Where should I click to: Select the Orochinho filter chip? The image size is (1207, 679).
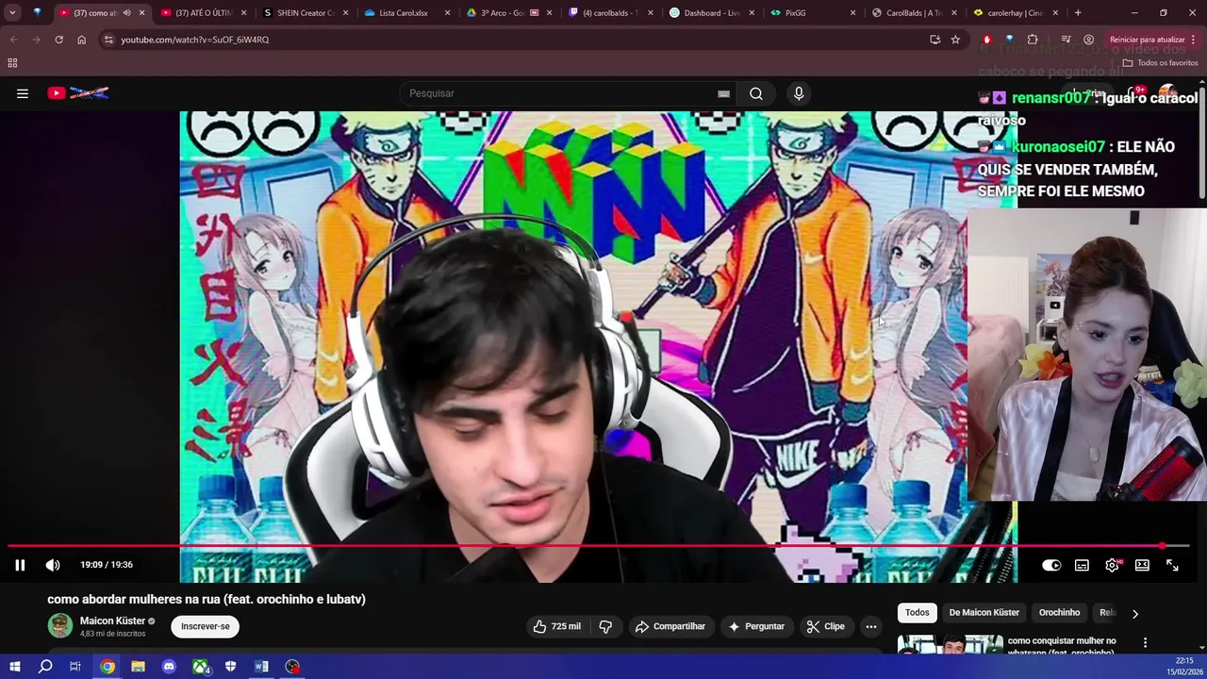pos(1059,613)
